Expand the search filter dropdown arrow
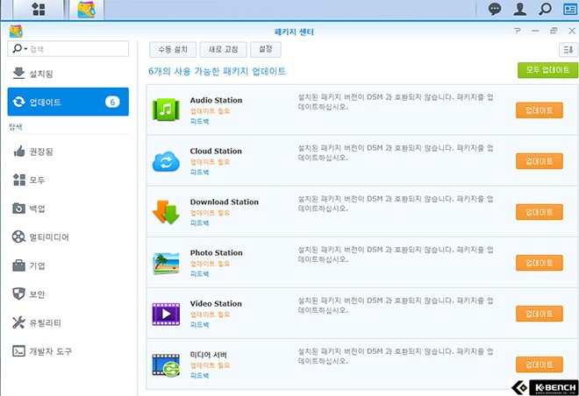 coord(25,49)
